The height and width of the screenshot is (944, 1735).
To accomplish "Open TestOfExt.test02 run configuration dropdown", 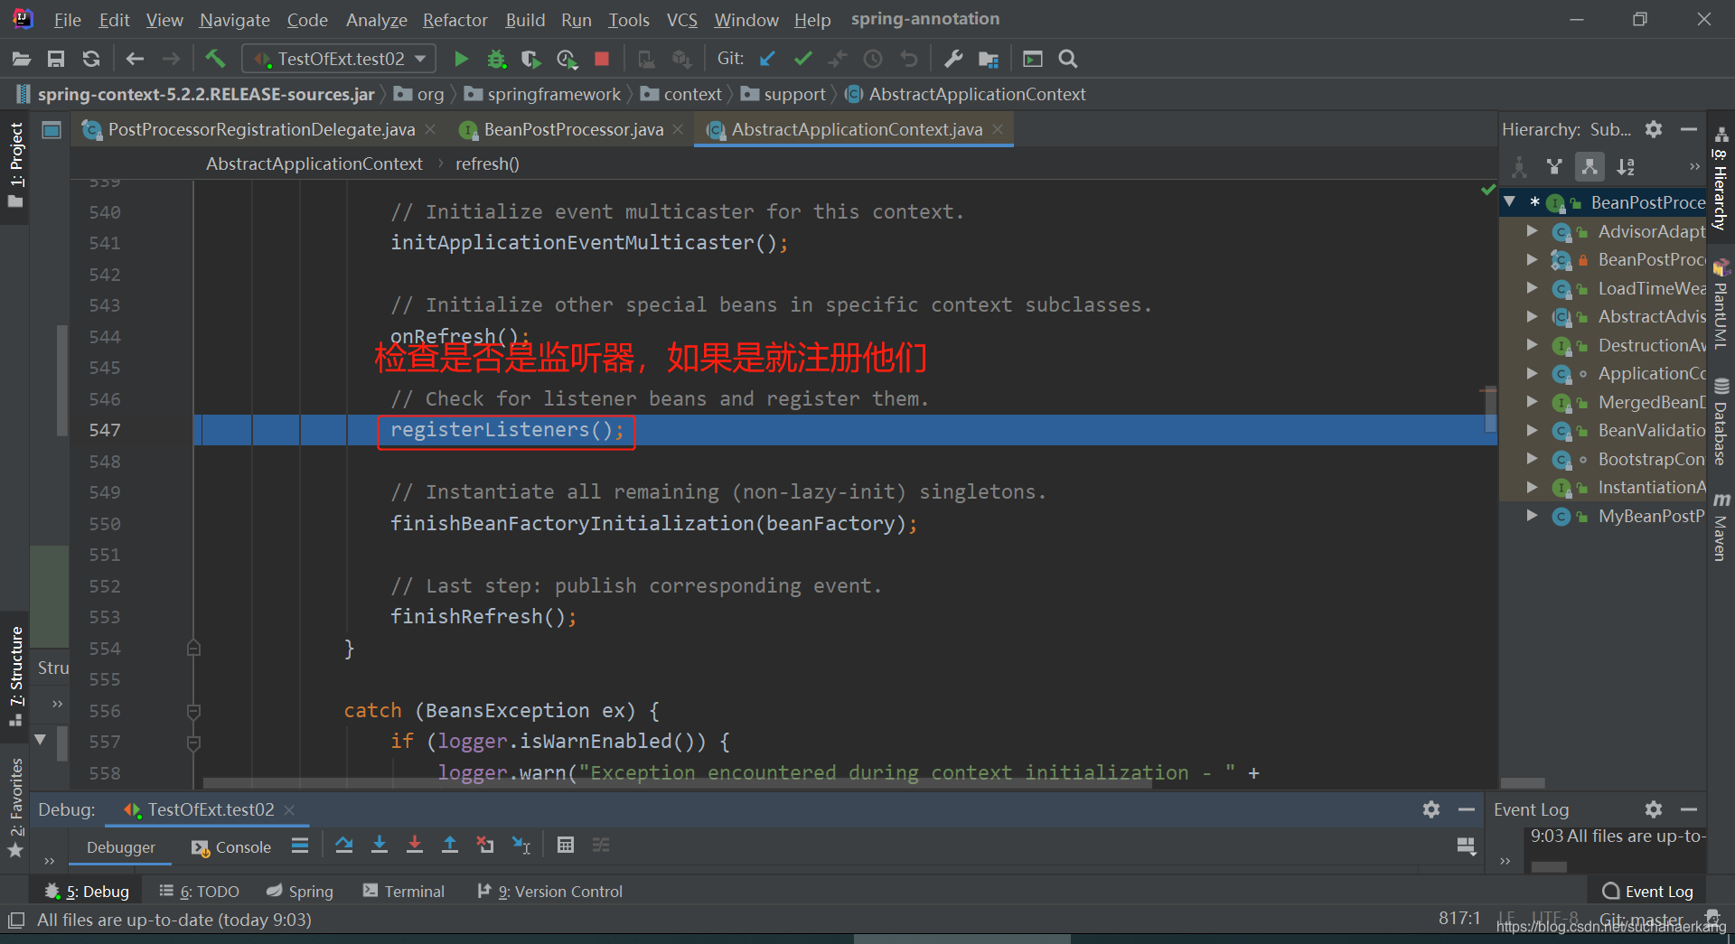I will (339, 59).
